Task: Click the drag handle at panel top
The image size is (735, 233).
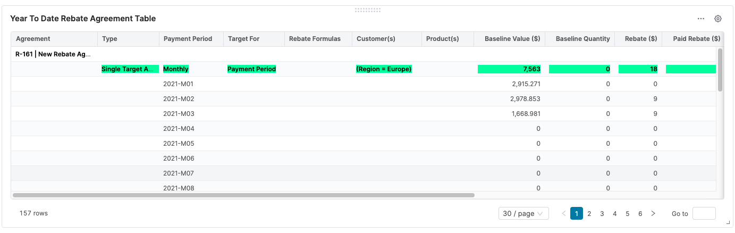Action: tap(367, 10)
